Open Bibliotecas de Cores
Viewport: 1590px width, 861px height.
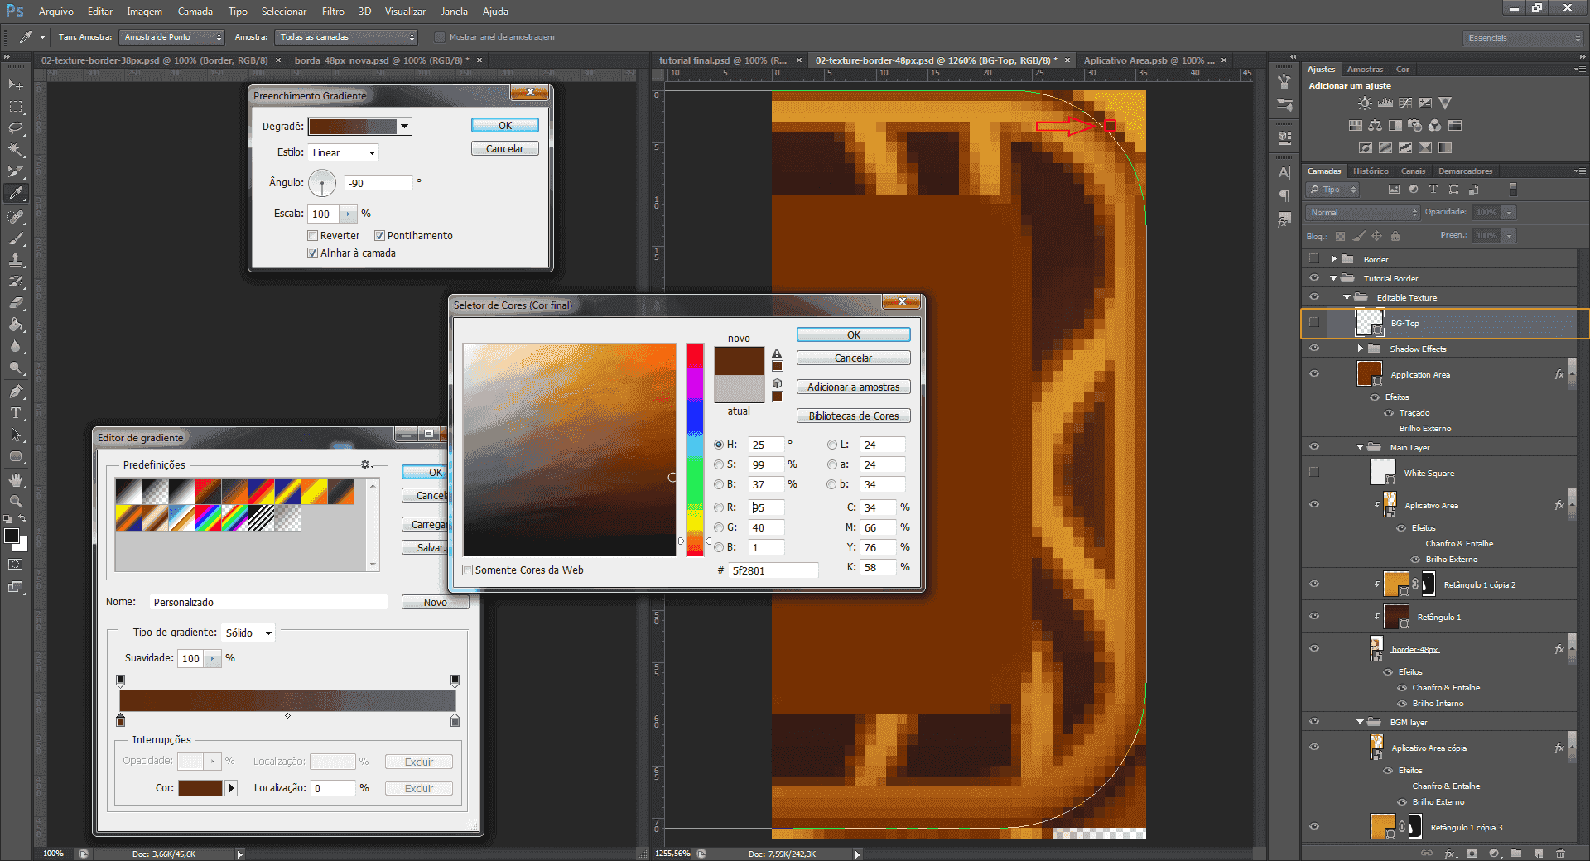[x=853, y=416]
